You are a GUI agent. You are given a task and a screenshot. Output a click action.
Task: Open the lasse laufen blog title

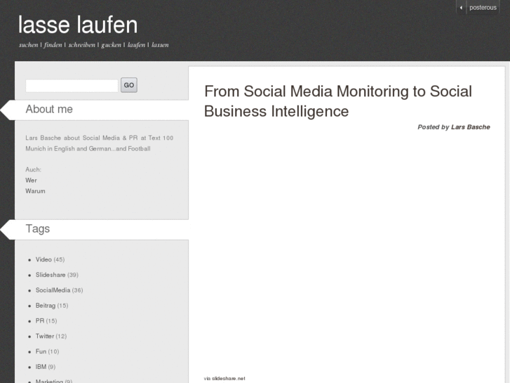click(x=78, y=25)
